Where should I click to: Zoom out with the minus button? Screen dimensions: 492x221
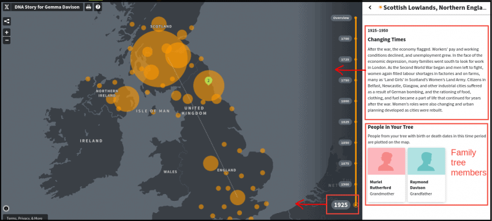[7, 40]
